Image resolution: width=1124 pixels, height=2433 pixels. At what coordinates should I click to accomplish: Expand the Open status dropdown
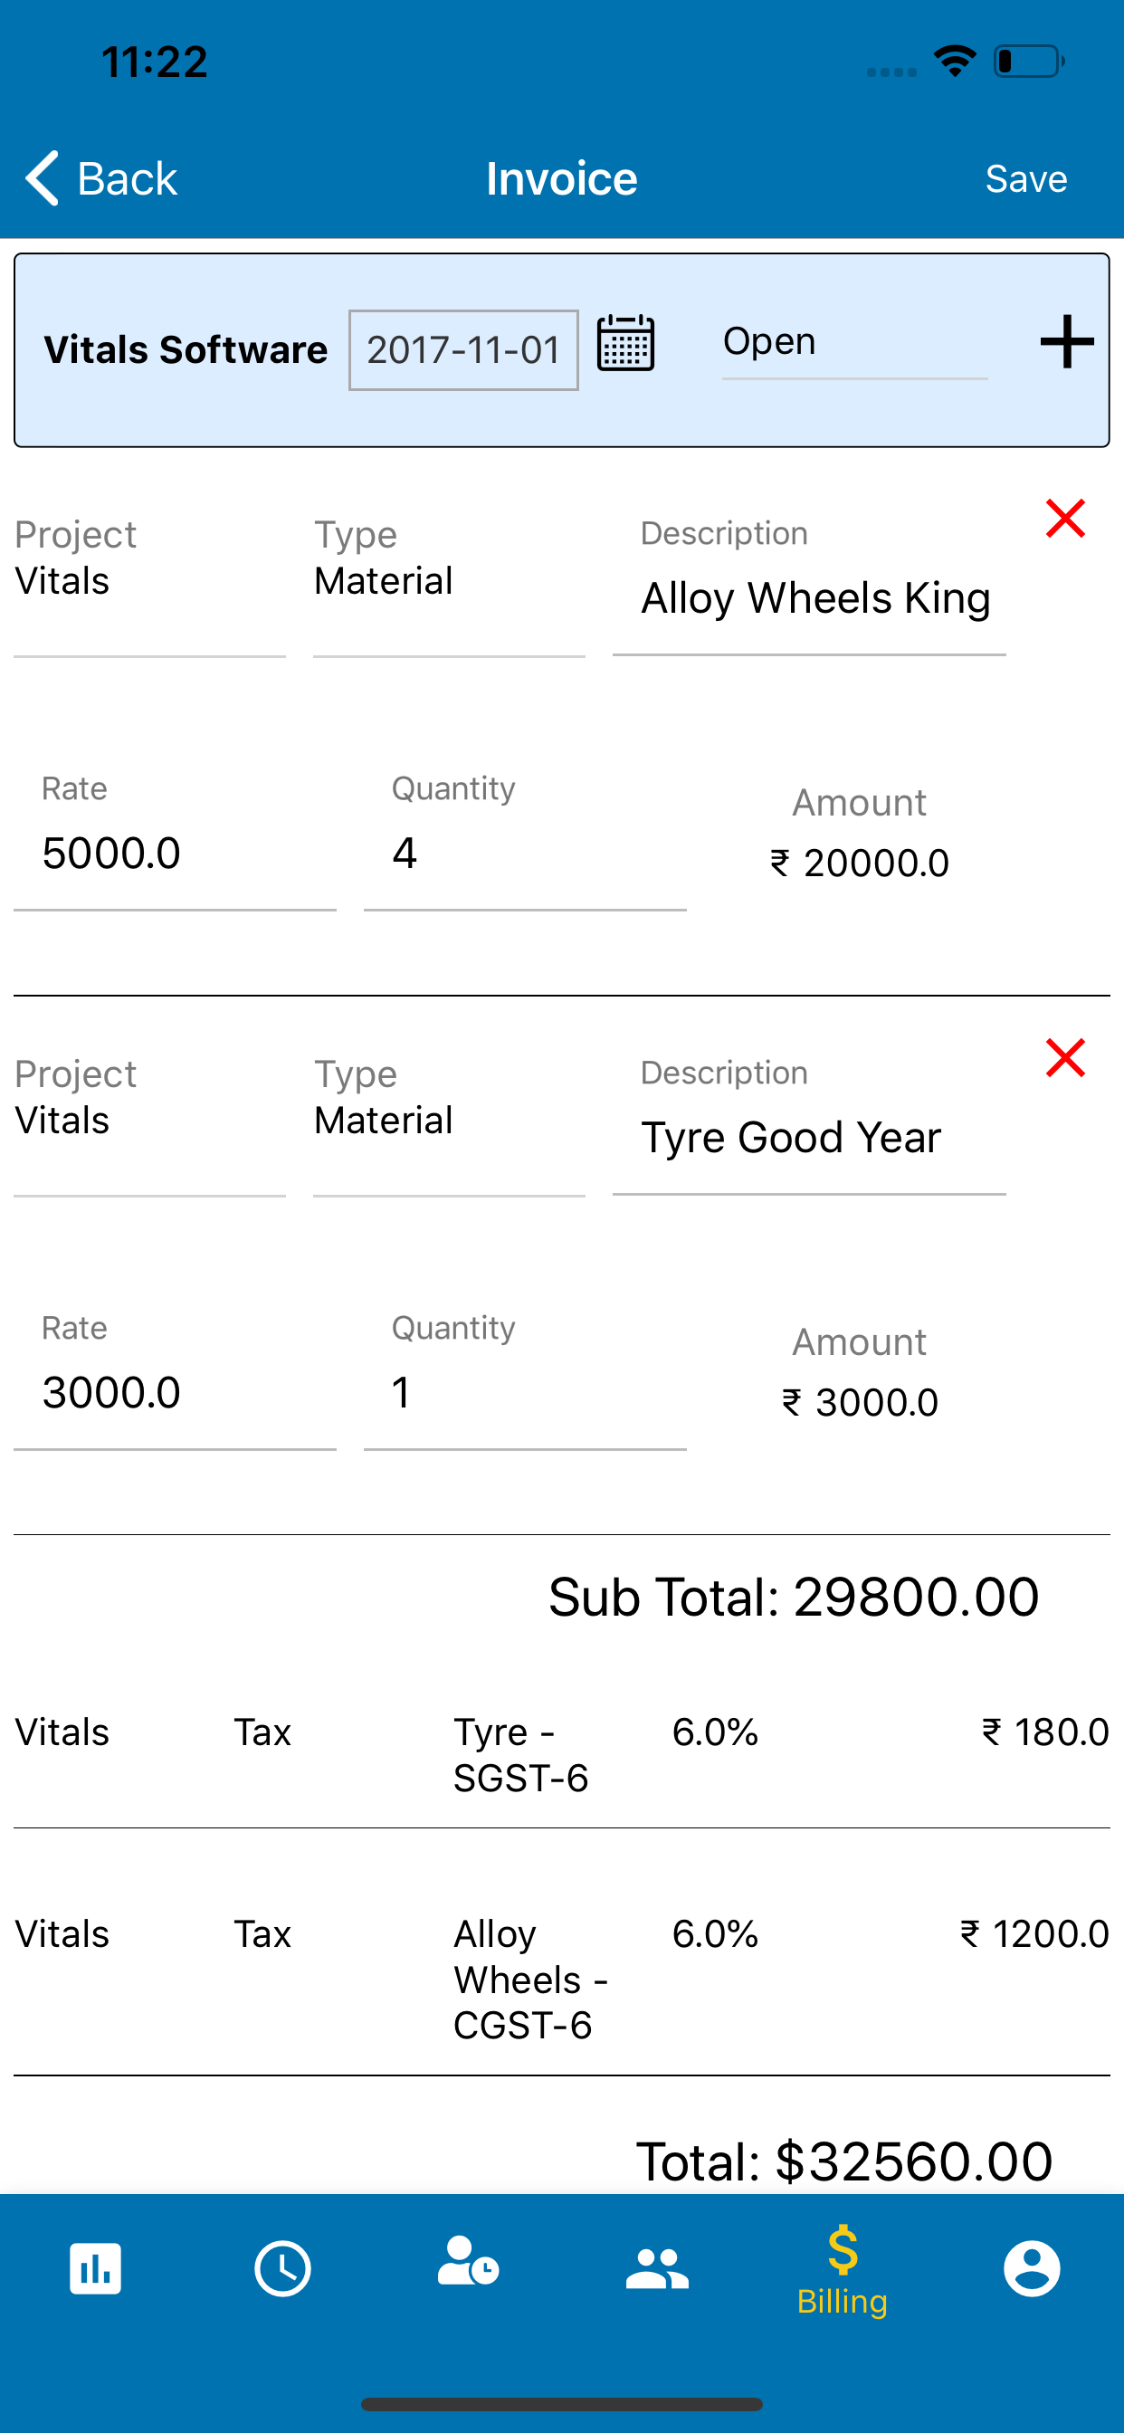coord(855,345)
